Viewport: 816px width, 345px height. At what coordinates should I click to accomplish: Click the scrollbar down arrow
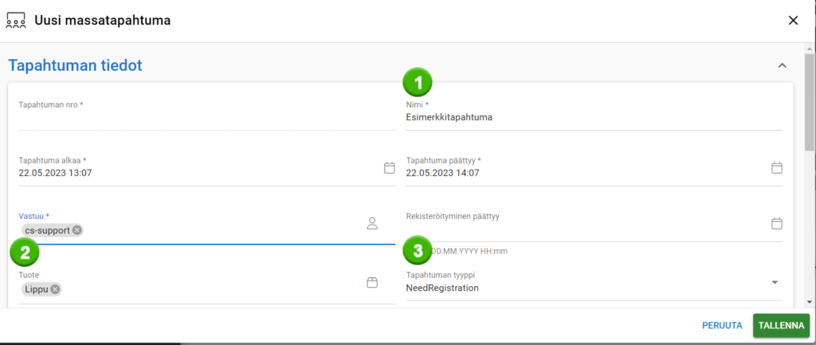[810, 302]
